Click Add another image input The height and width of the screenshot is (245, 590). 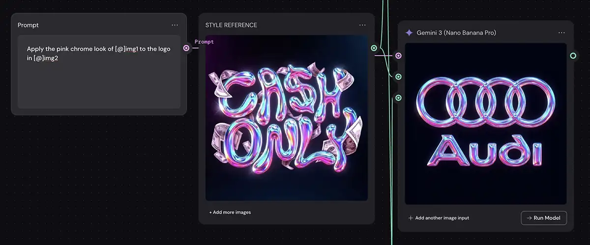[439, 218]
